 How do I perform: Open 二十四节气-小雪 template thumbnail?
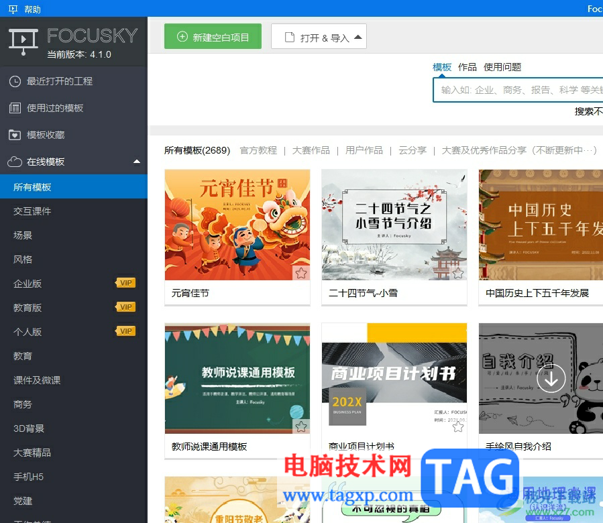click(394, 225)
